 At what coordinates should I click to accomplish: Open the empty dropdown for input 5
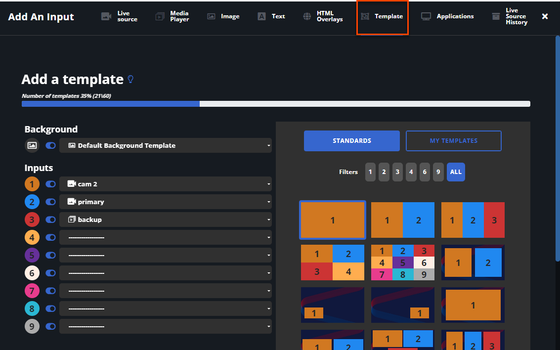pyautogui.click(x=166, y=255)
